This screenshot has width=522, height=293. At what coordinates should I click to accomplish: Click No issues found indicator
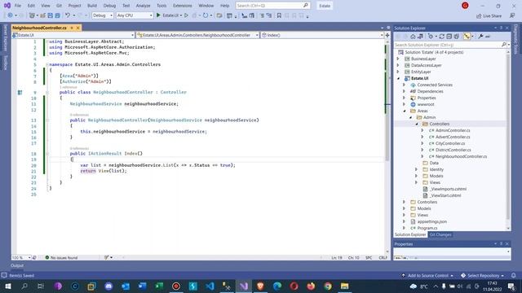click(x=61, y=257)
